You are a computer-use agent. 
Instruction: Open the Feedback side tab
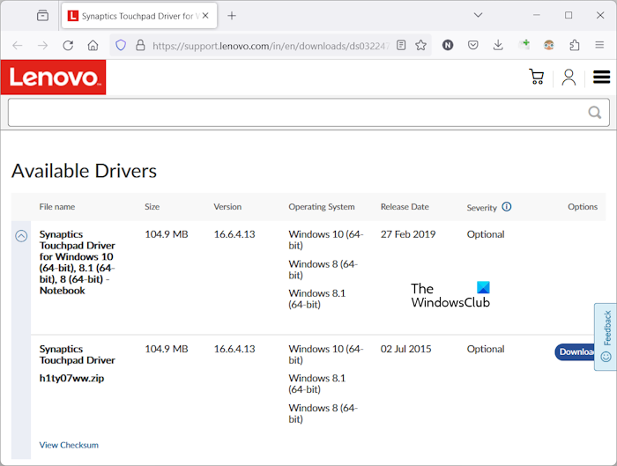606,336
